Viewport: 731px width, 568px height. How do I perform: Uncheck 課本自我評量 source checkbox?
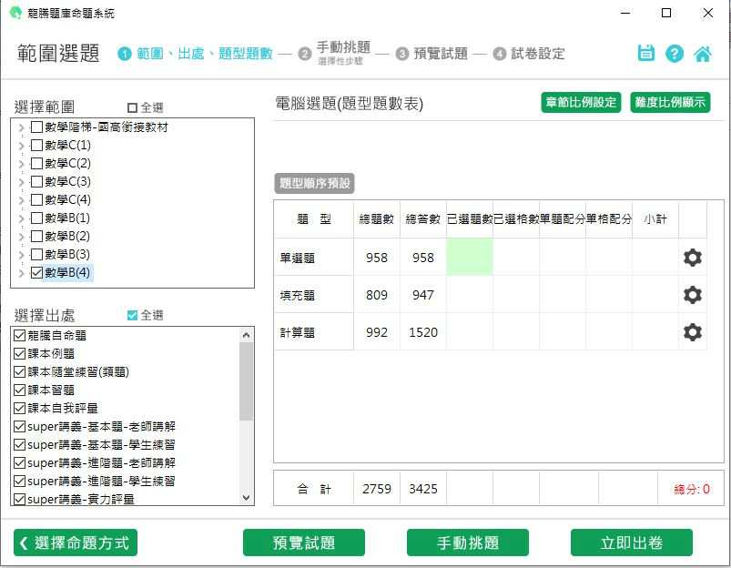[20, 408]
